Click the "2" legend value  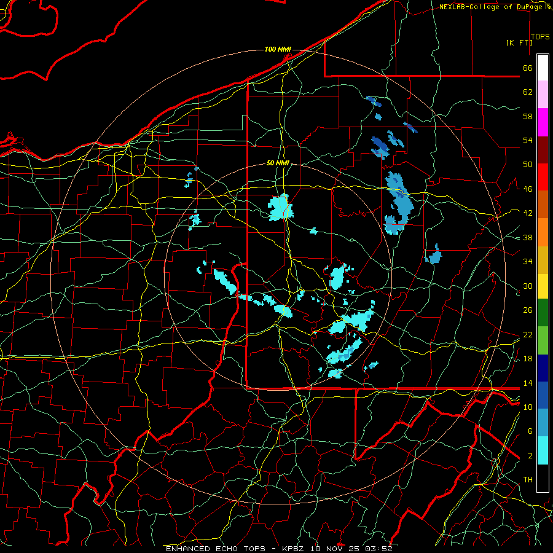(530, 456)
